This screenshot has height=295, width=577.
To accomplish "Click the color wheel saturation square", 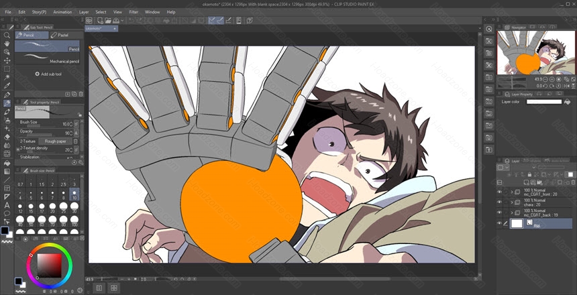I will [x=50, y=265].
